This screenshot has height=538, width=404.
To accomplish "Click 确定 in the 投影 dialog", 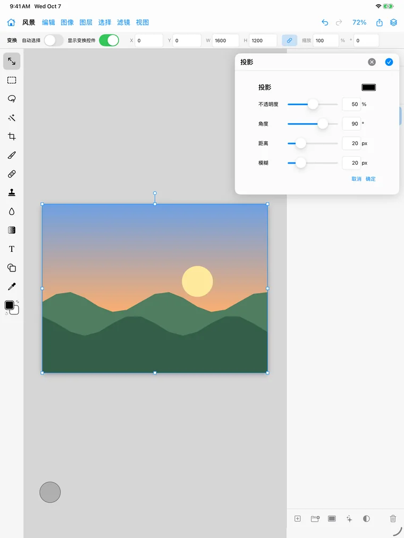I will pos(371,179).
